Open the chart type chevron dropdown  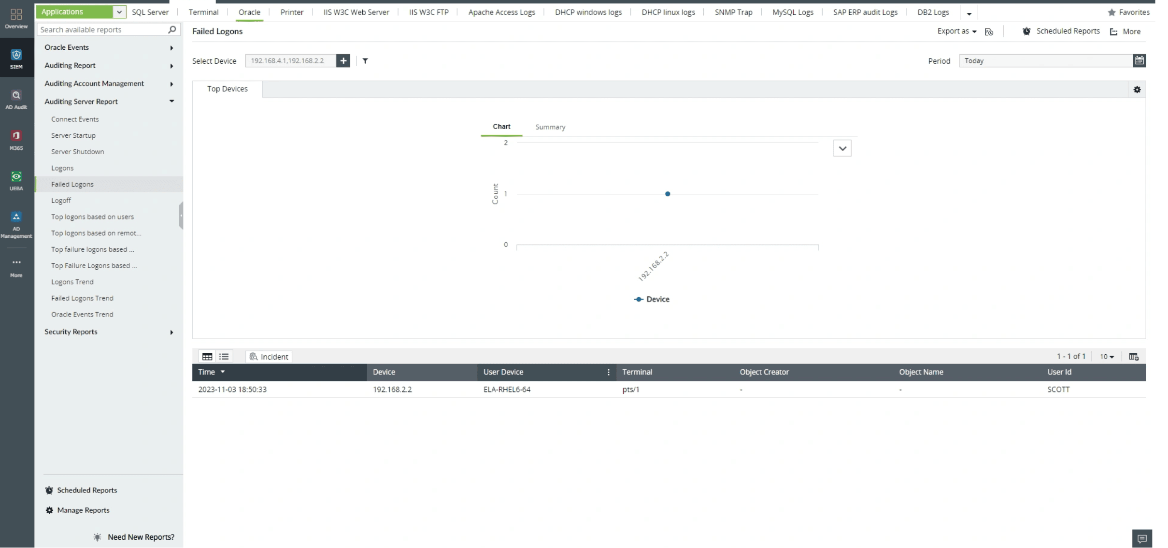point(842,148)
